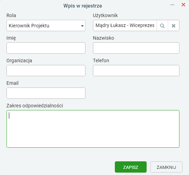189x175 pixels.
Task: Click the Zakres odpowiedzialności text area
Action: click(x=93, y=129)
